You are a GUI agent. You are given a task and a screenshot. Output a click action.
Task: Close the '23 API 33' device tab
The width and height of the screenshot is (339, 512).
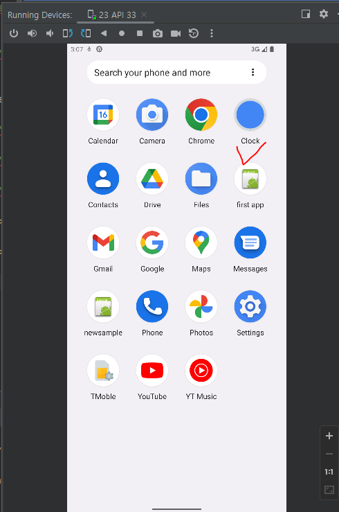(x=144, y=15)
